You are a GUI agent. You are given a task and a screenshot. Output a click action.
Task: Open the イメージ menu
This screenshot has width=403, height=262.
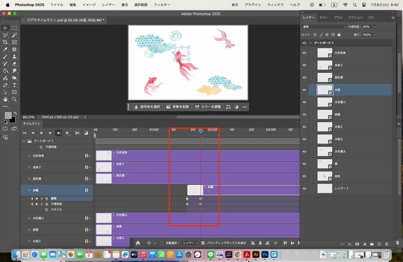[x=89, y=5]
